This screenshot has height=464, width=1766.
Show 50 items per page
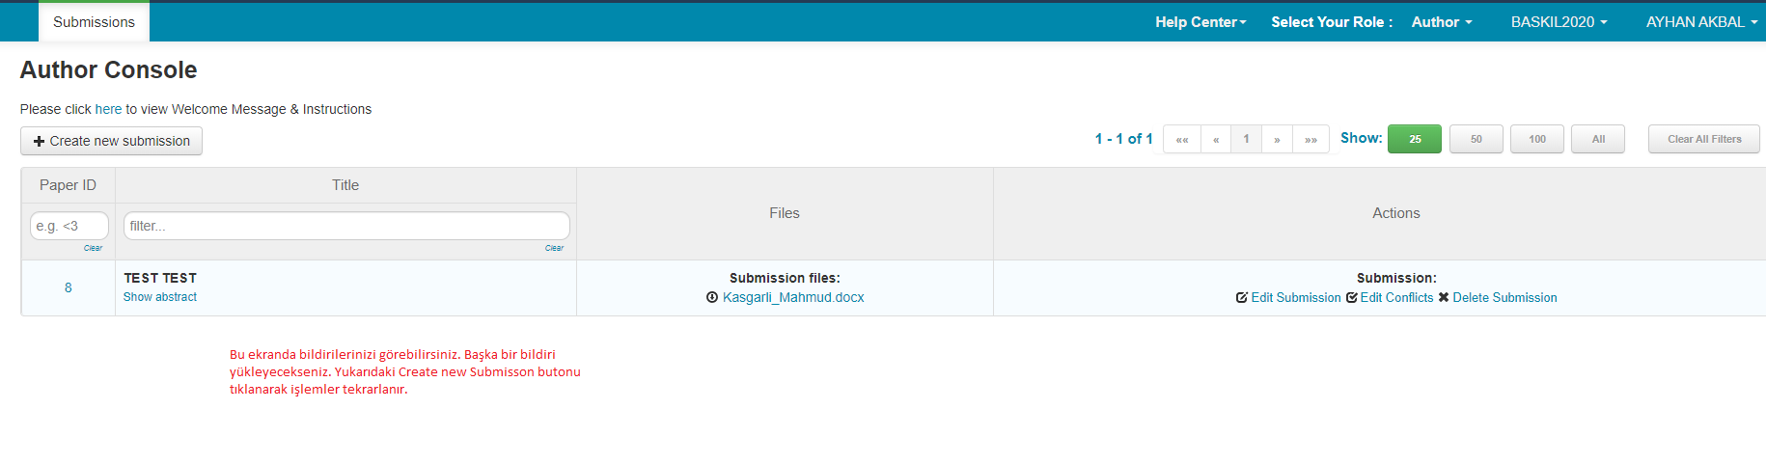[x=1476, y=140]
